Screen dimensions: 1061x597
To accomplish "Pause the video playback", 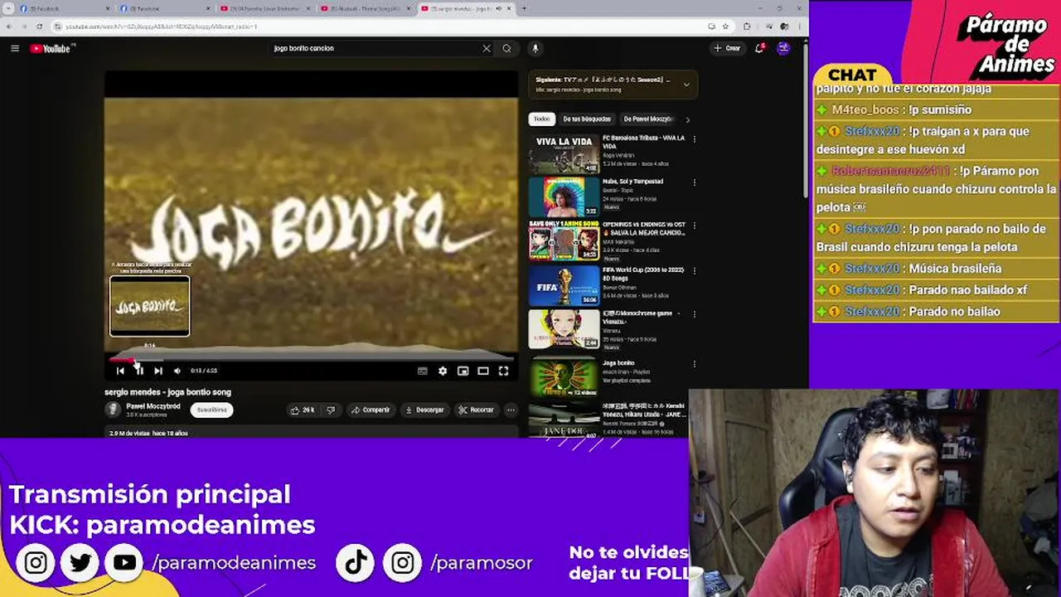I will pyautogui.click(x=139, y=371).
